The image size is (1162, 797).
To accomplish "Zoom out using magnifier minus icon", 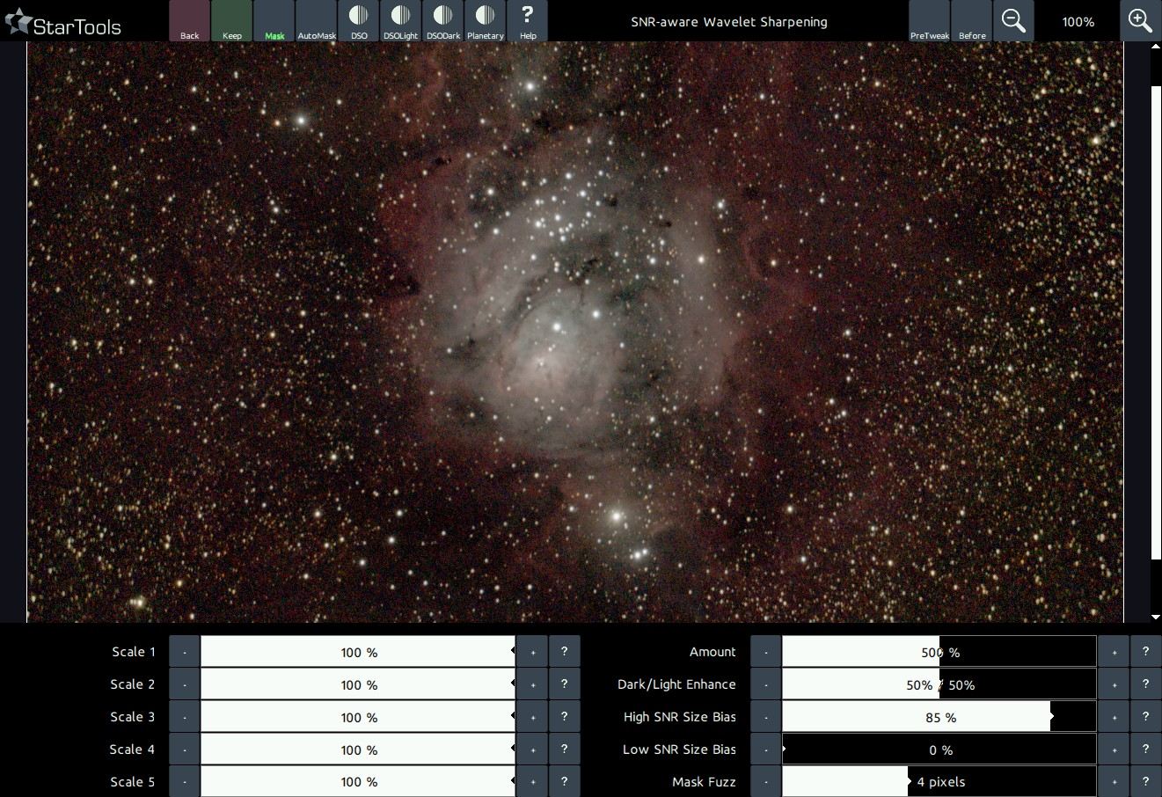I will (x=1013, y=21).
